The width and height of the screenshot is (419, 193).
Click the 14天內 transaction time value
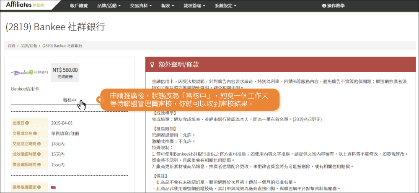(58, 144)
